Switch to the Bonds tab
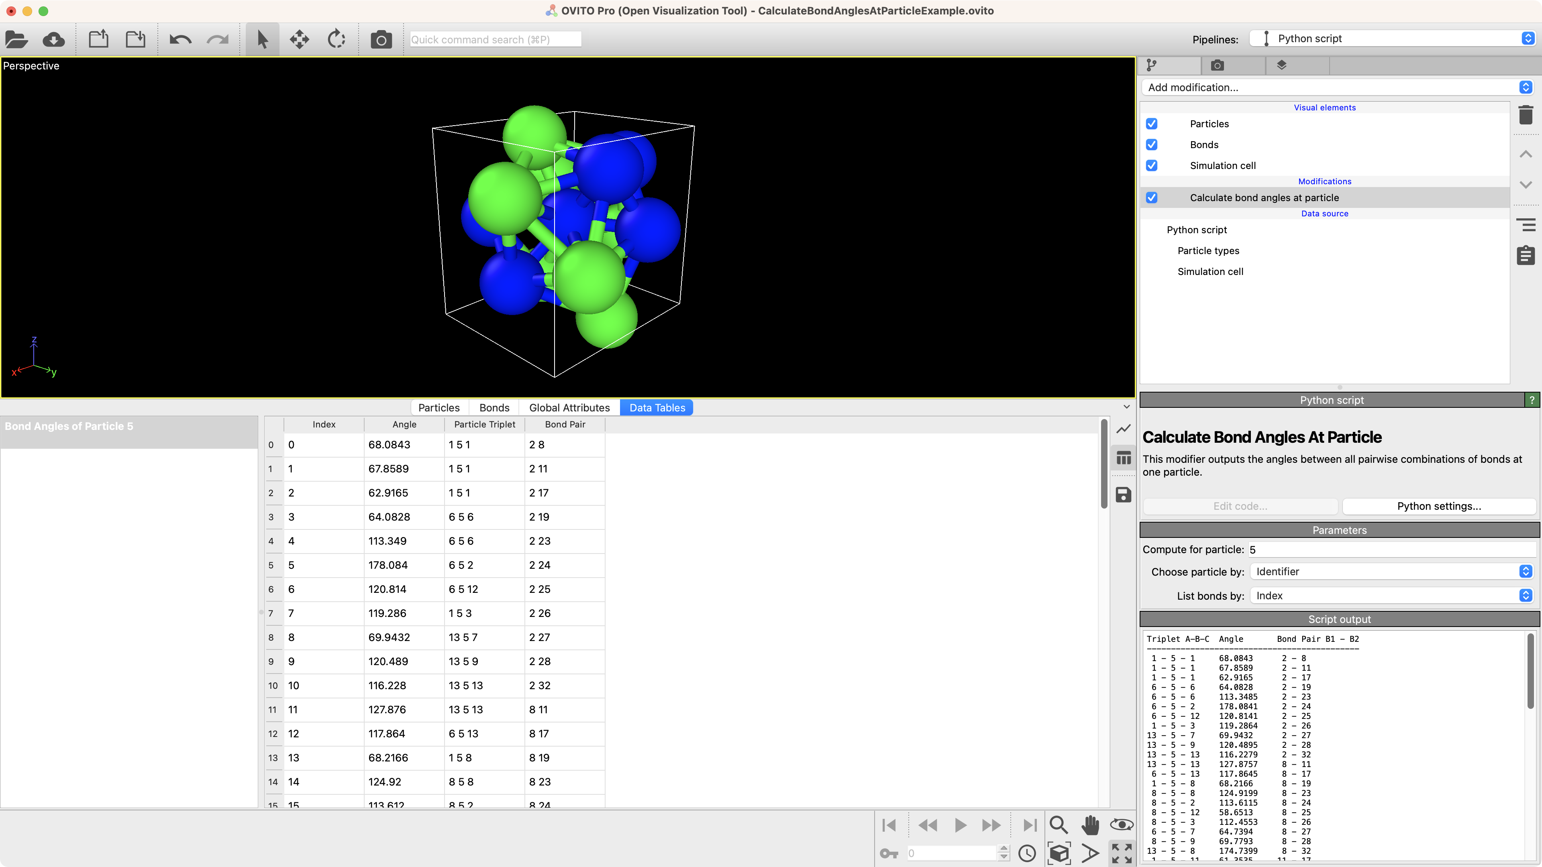The image size is (1542, 867). tap(494, 407)
